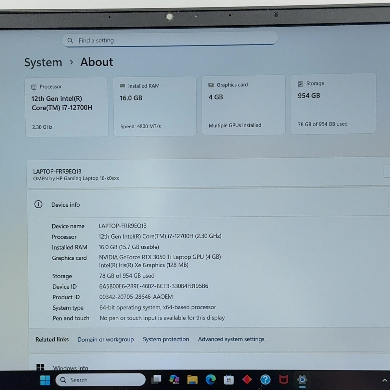Screen dimensions: 390x390
Task: Open McAfee from the taskbar
Action: pyautogui.click(x=284, y=380)
